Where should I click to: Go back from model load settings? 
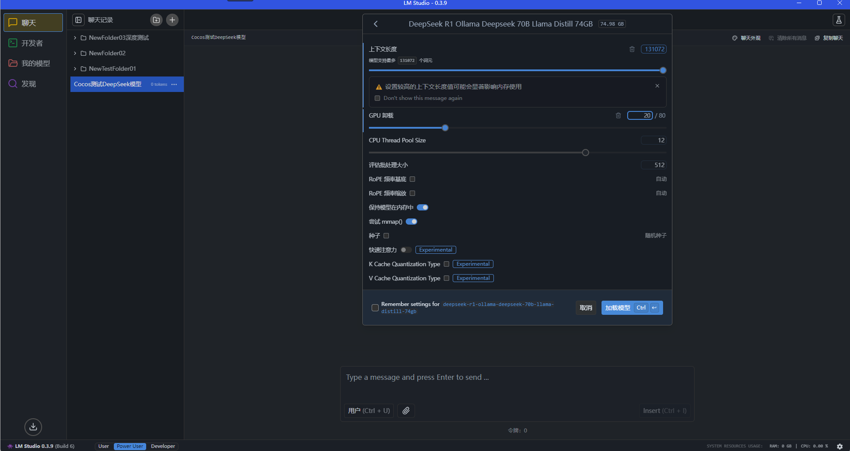pos(376,24)
